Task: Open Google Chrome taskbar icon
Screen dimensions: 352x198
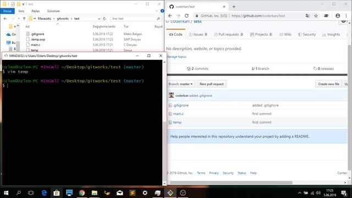Action: tap(82, 193)
